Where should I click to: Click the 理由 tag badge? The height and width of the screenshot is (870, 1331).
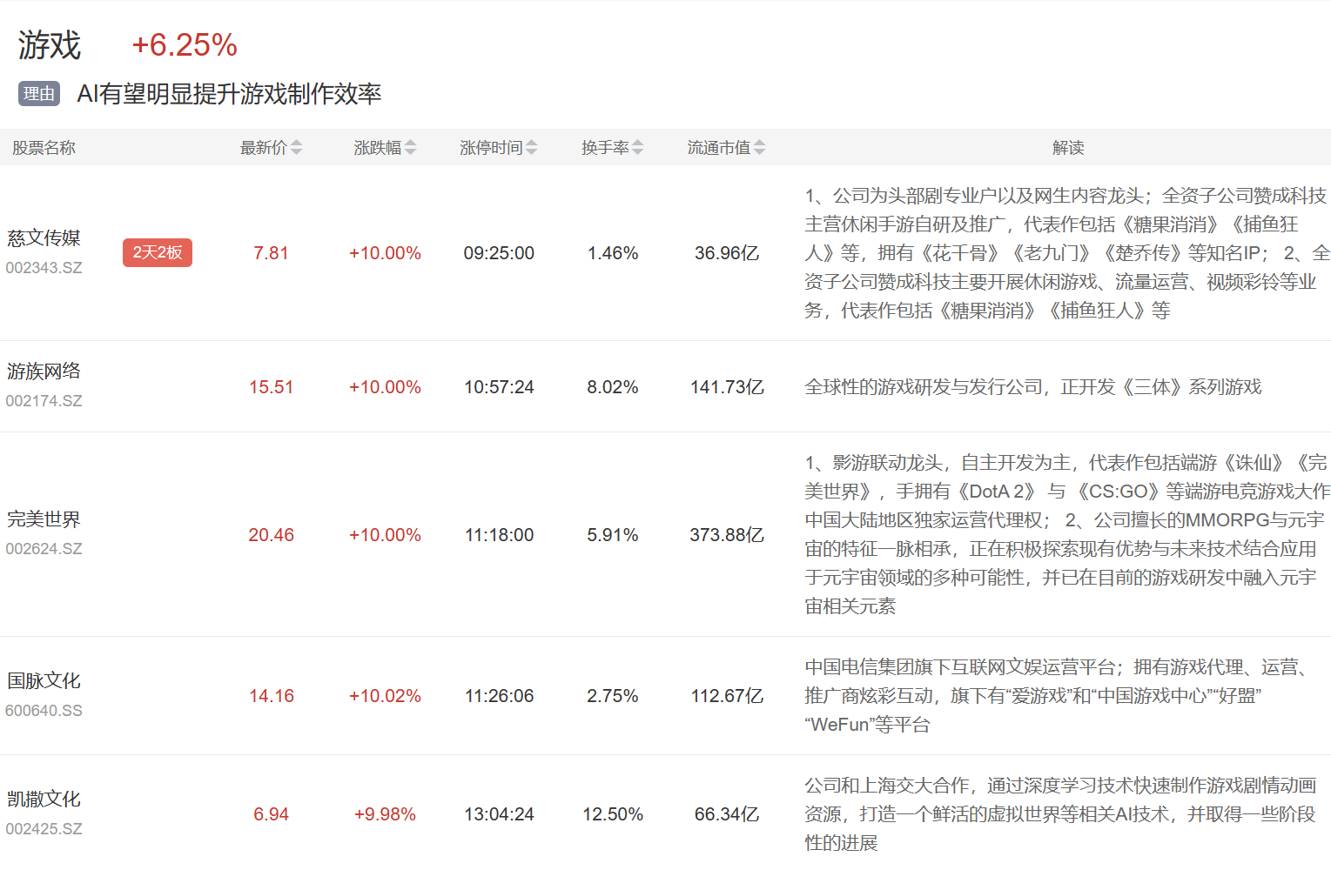pyautogui.click(x=39, y=94)
